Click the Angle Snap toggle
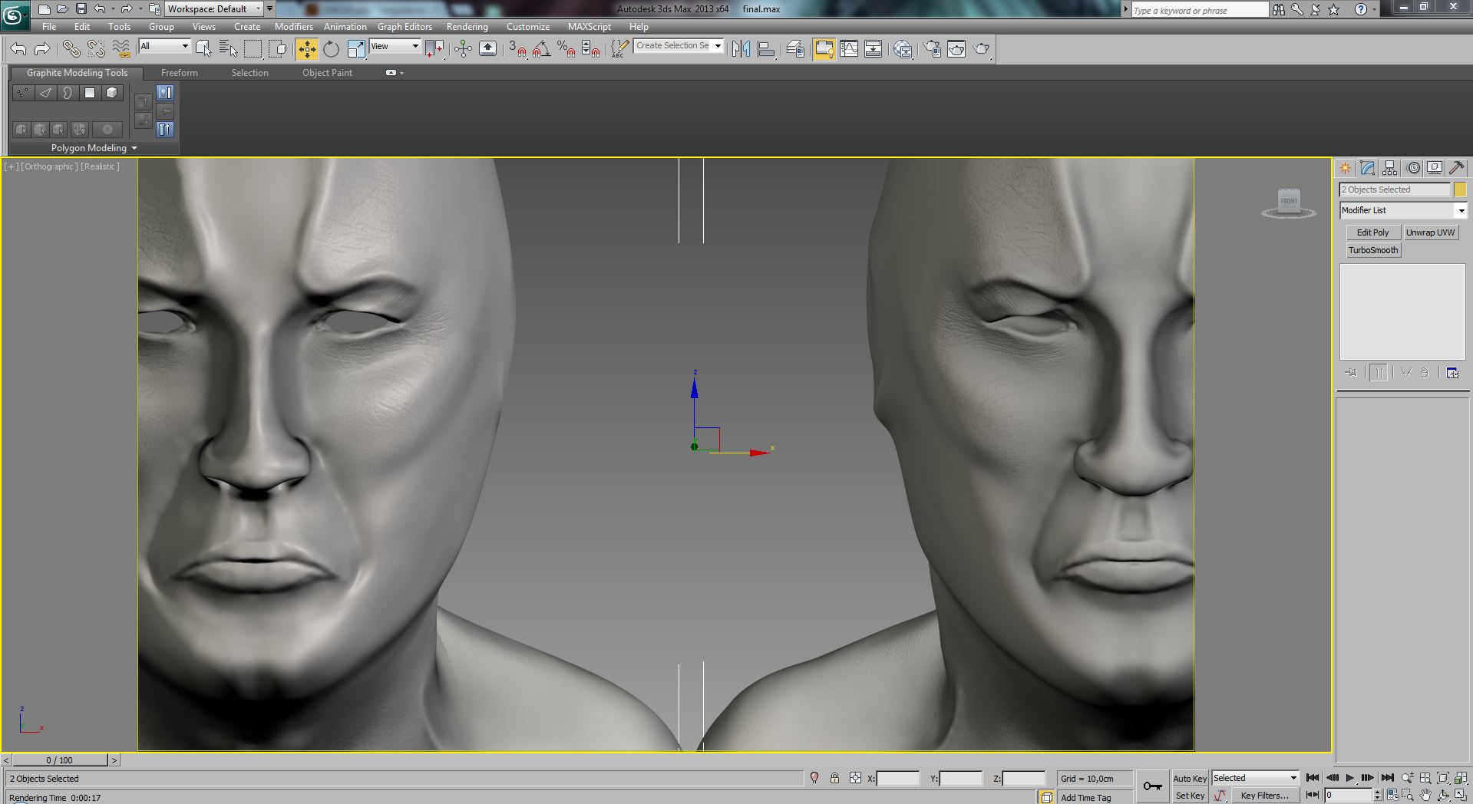This screenshot has height=804, width=1473. coord(541,49)
